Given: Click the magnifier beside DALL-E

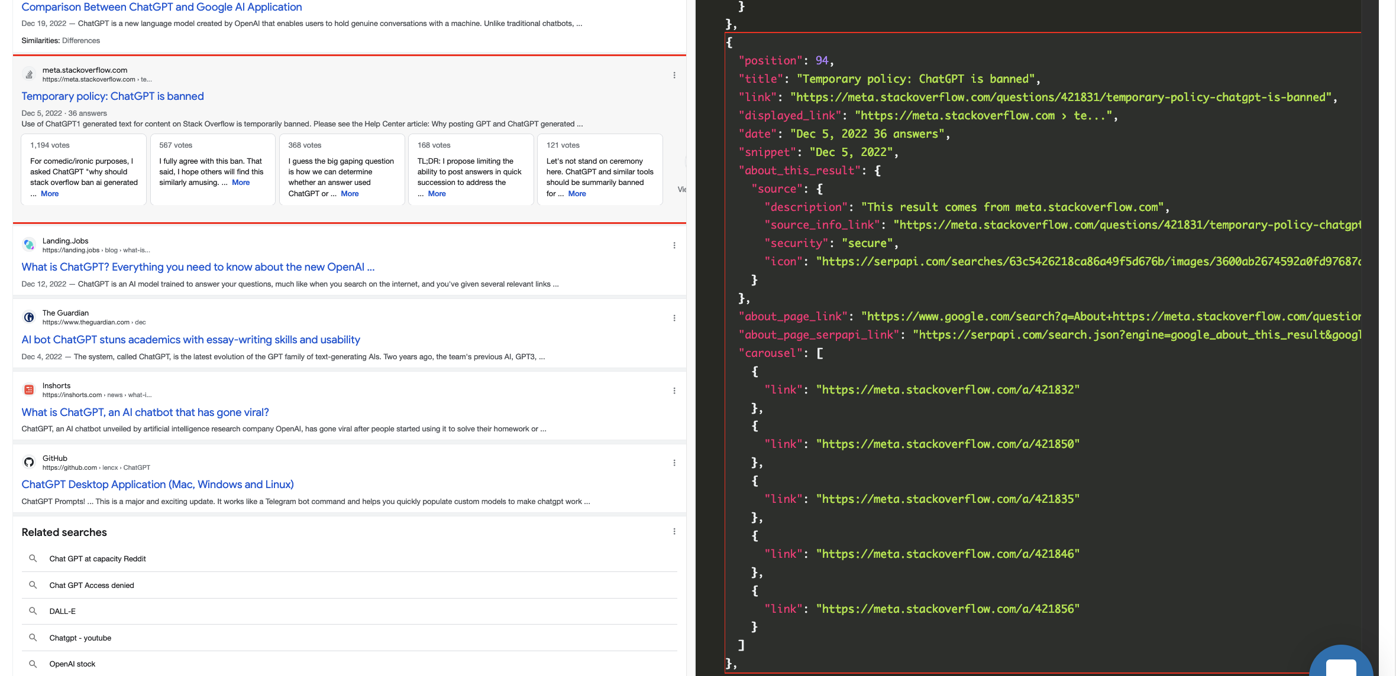Looking at the screenshot, I should [33, 611].
